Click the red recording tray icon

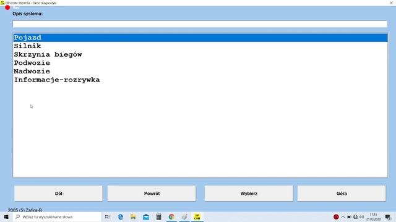coord(336,216)
